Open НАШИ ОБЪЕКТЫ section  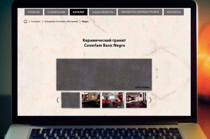(x=103, y=12)
